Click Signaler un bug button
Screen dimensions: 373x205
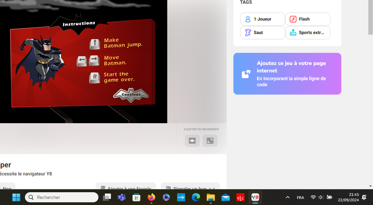click(x=190, y=187)
